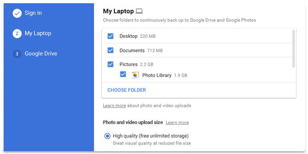The height and width of the screenshot is (154, 308).
Task: Click the 220 MB size value
Action: click(148, 36)
